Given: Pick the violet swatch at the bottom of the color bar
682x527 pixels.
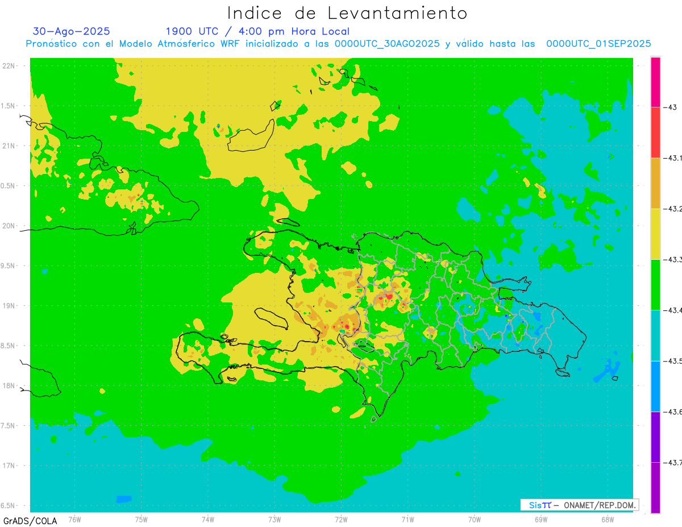Looking at the screenshot, I should coord(655,487).
